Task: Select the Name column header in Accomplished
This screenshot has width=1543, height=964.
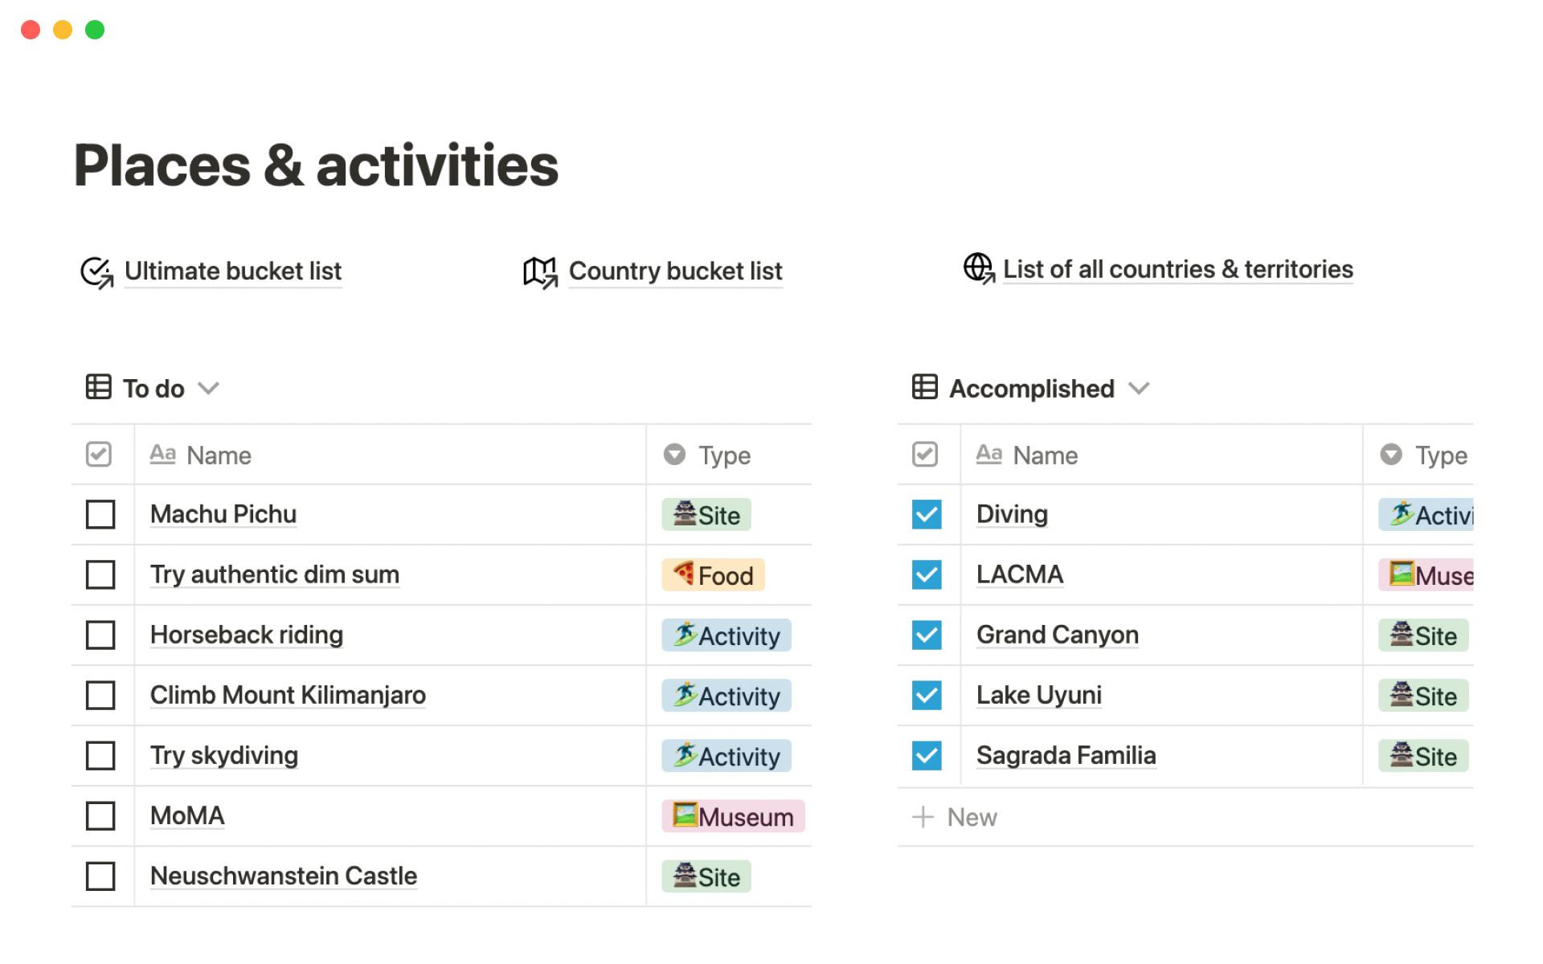Action: tap(1044, 455)
